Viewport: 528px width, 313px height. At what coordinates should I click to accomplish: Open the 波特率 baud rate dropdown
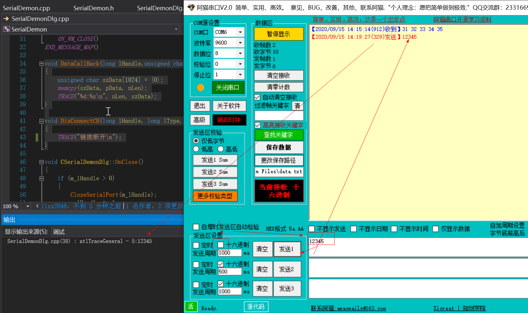(x=240, y=43)
